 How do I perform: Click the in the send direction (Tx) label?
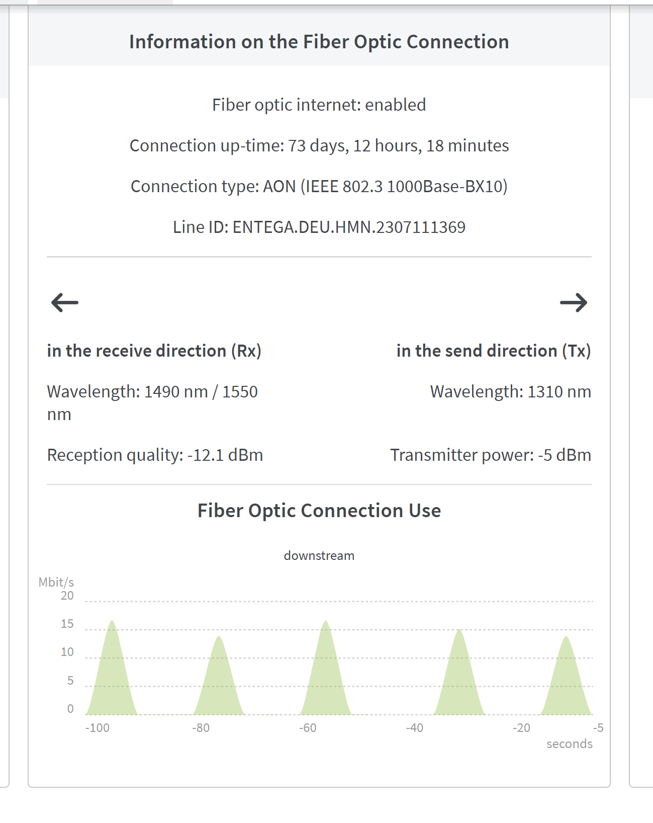(x=494, y=351)
